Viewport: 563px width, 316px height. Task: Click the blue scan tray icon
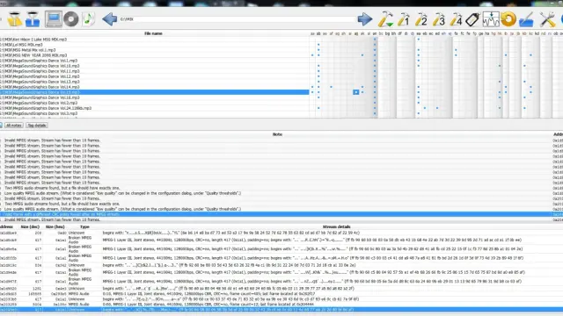click(526, 19)
